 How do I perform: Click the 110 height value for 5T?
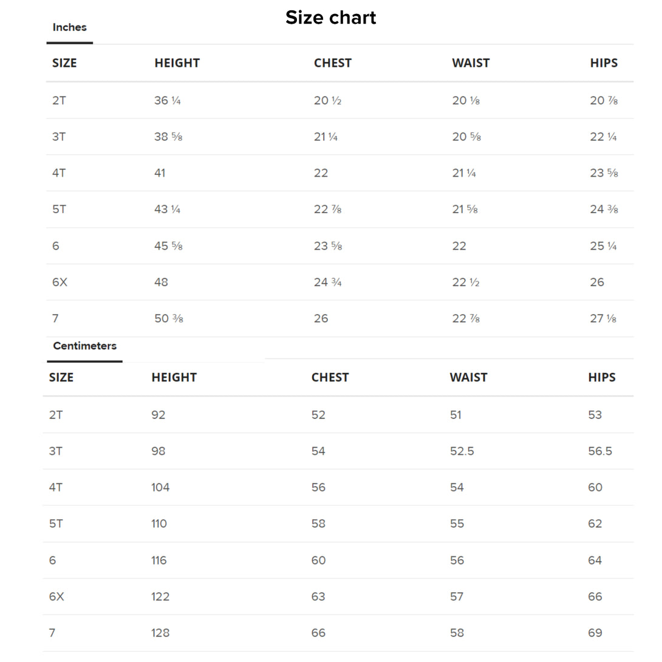[159, 524]
